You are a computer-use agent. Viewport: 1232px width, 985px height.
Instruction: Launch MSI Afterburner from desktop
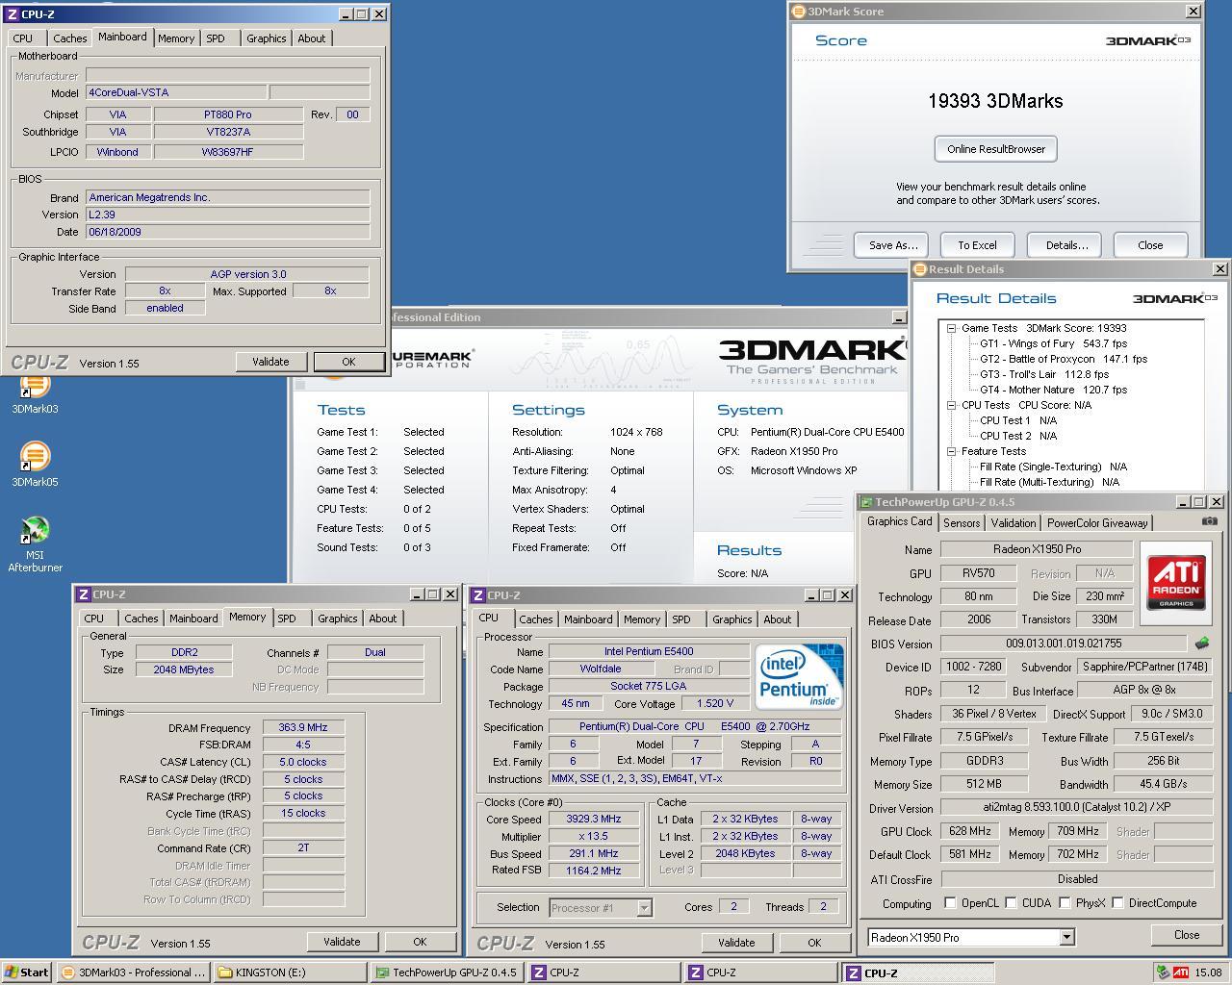tap(35, 544)
